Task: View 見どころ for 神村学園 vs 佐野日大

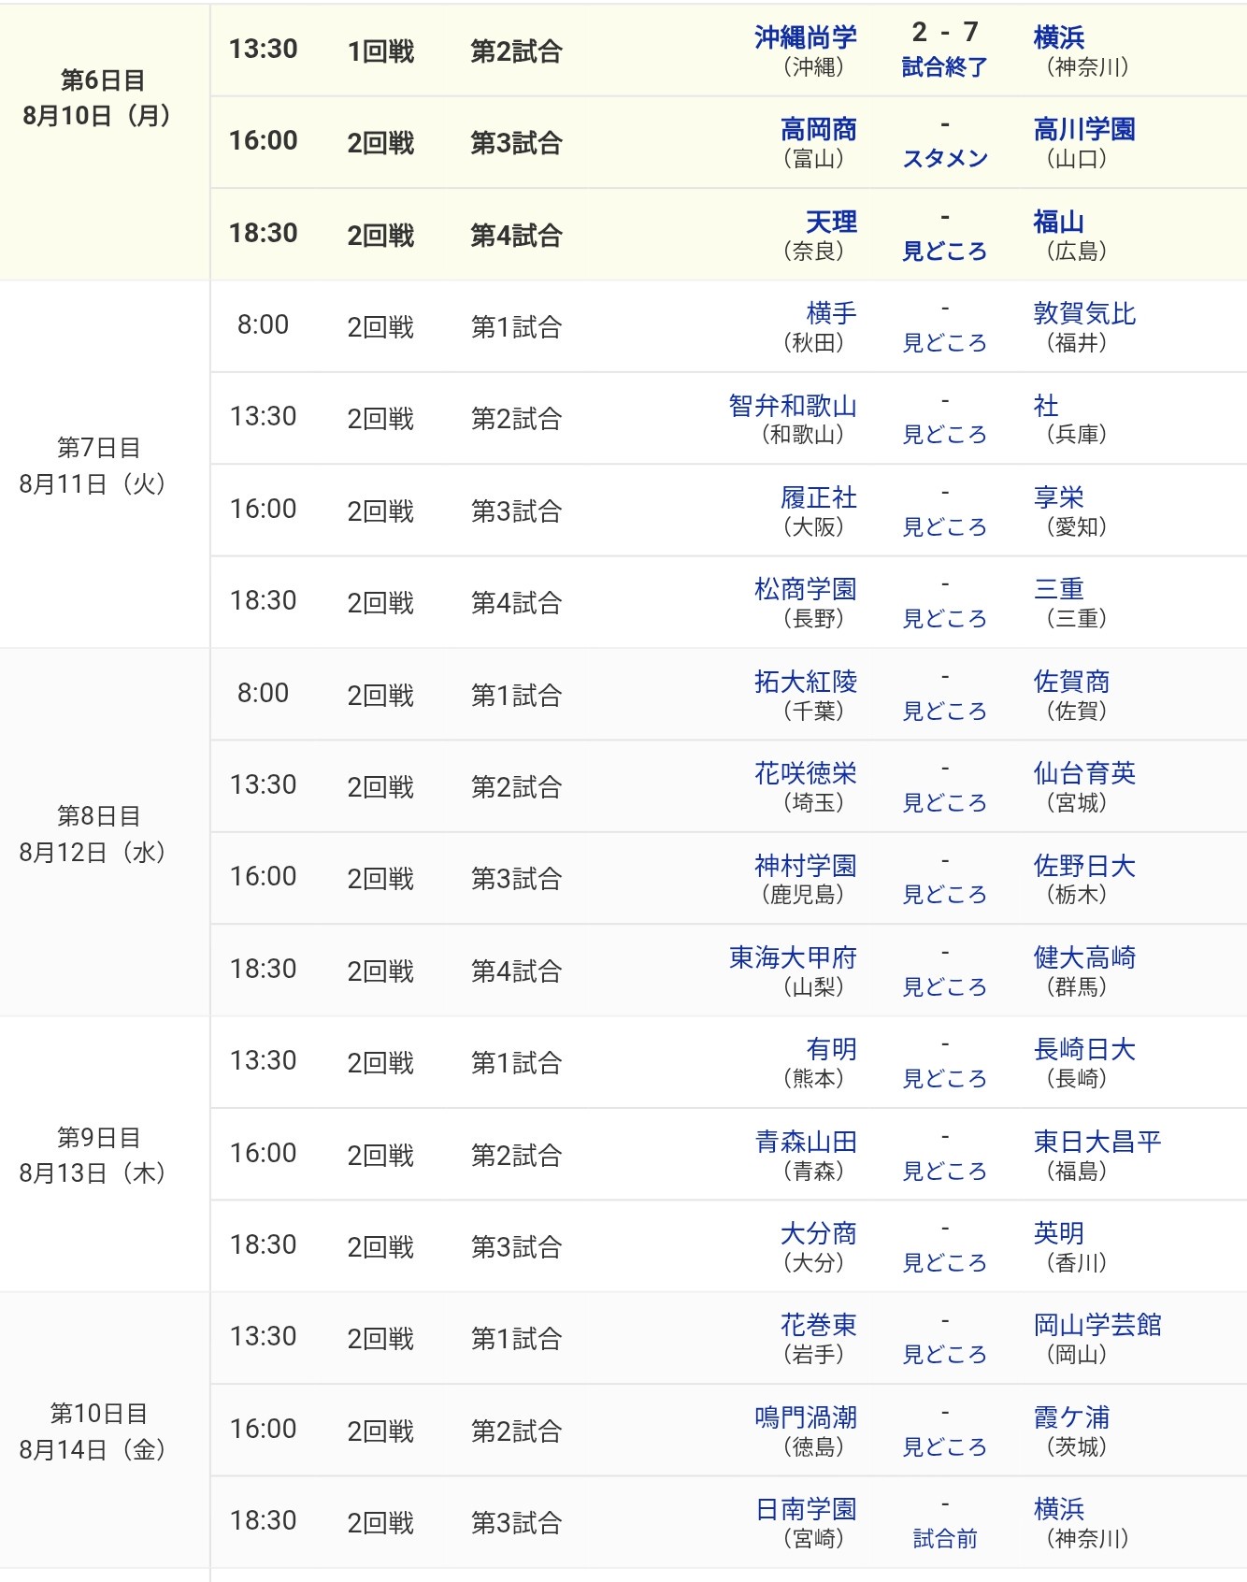Action: coord(944,895)
